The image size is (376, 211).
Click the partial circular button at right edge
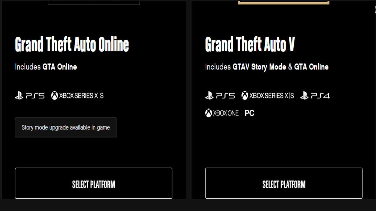pos(375,10)
